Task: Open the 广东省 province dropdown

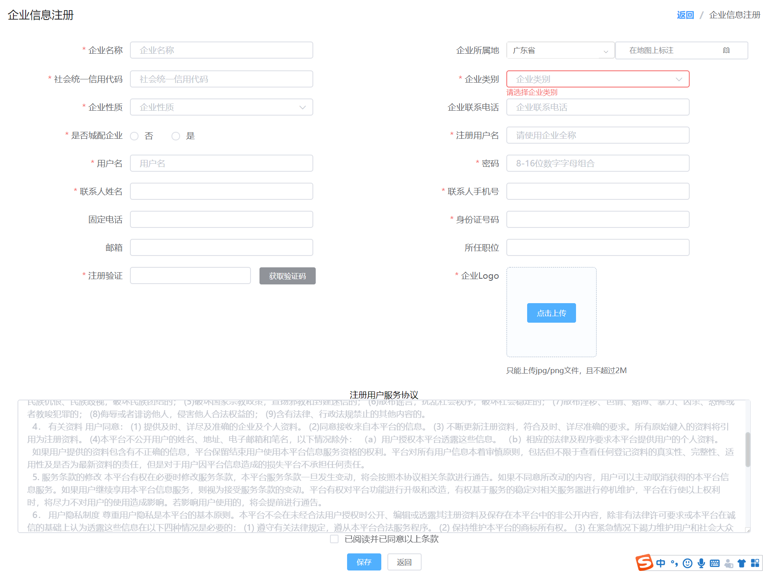Action: [561, 50]
